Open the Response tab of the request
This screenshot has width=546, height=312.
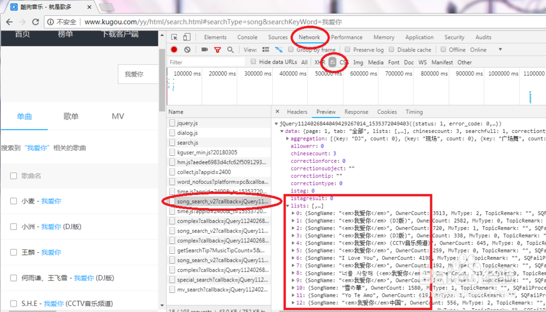356,112
